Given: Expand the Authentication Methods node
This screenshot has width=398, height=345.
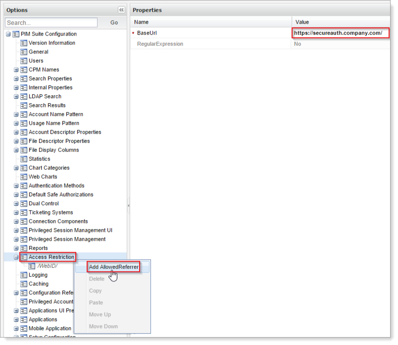Looking at the screenshot, I should coord(16,186).
